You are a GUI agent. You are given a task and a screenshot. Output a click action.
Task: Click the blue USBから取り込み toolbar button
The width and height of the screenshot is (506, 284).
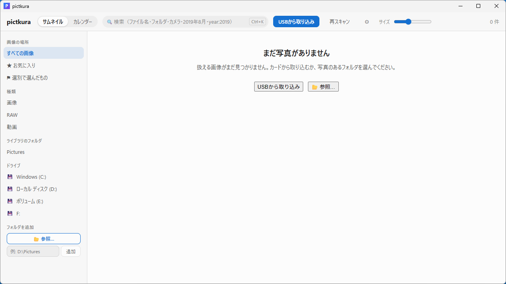pyautogui.click(x=296, y=22)
